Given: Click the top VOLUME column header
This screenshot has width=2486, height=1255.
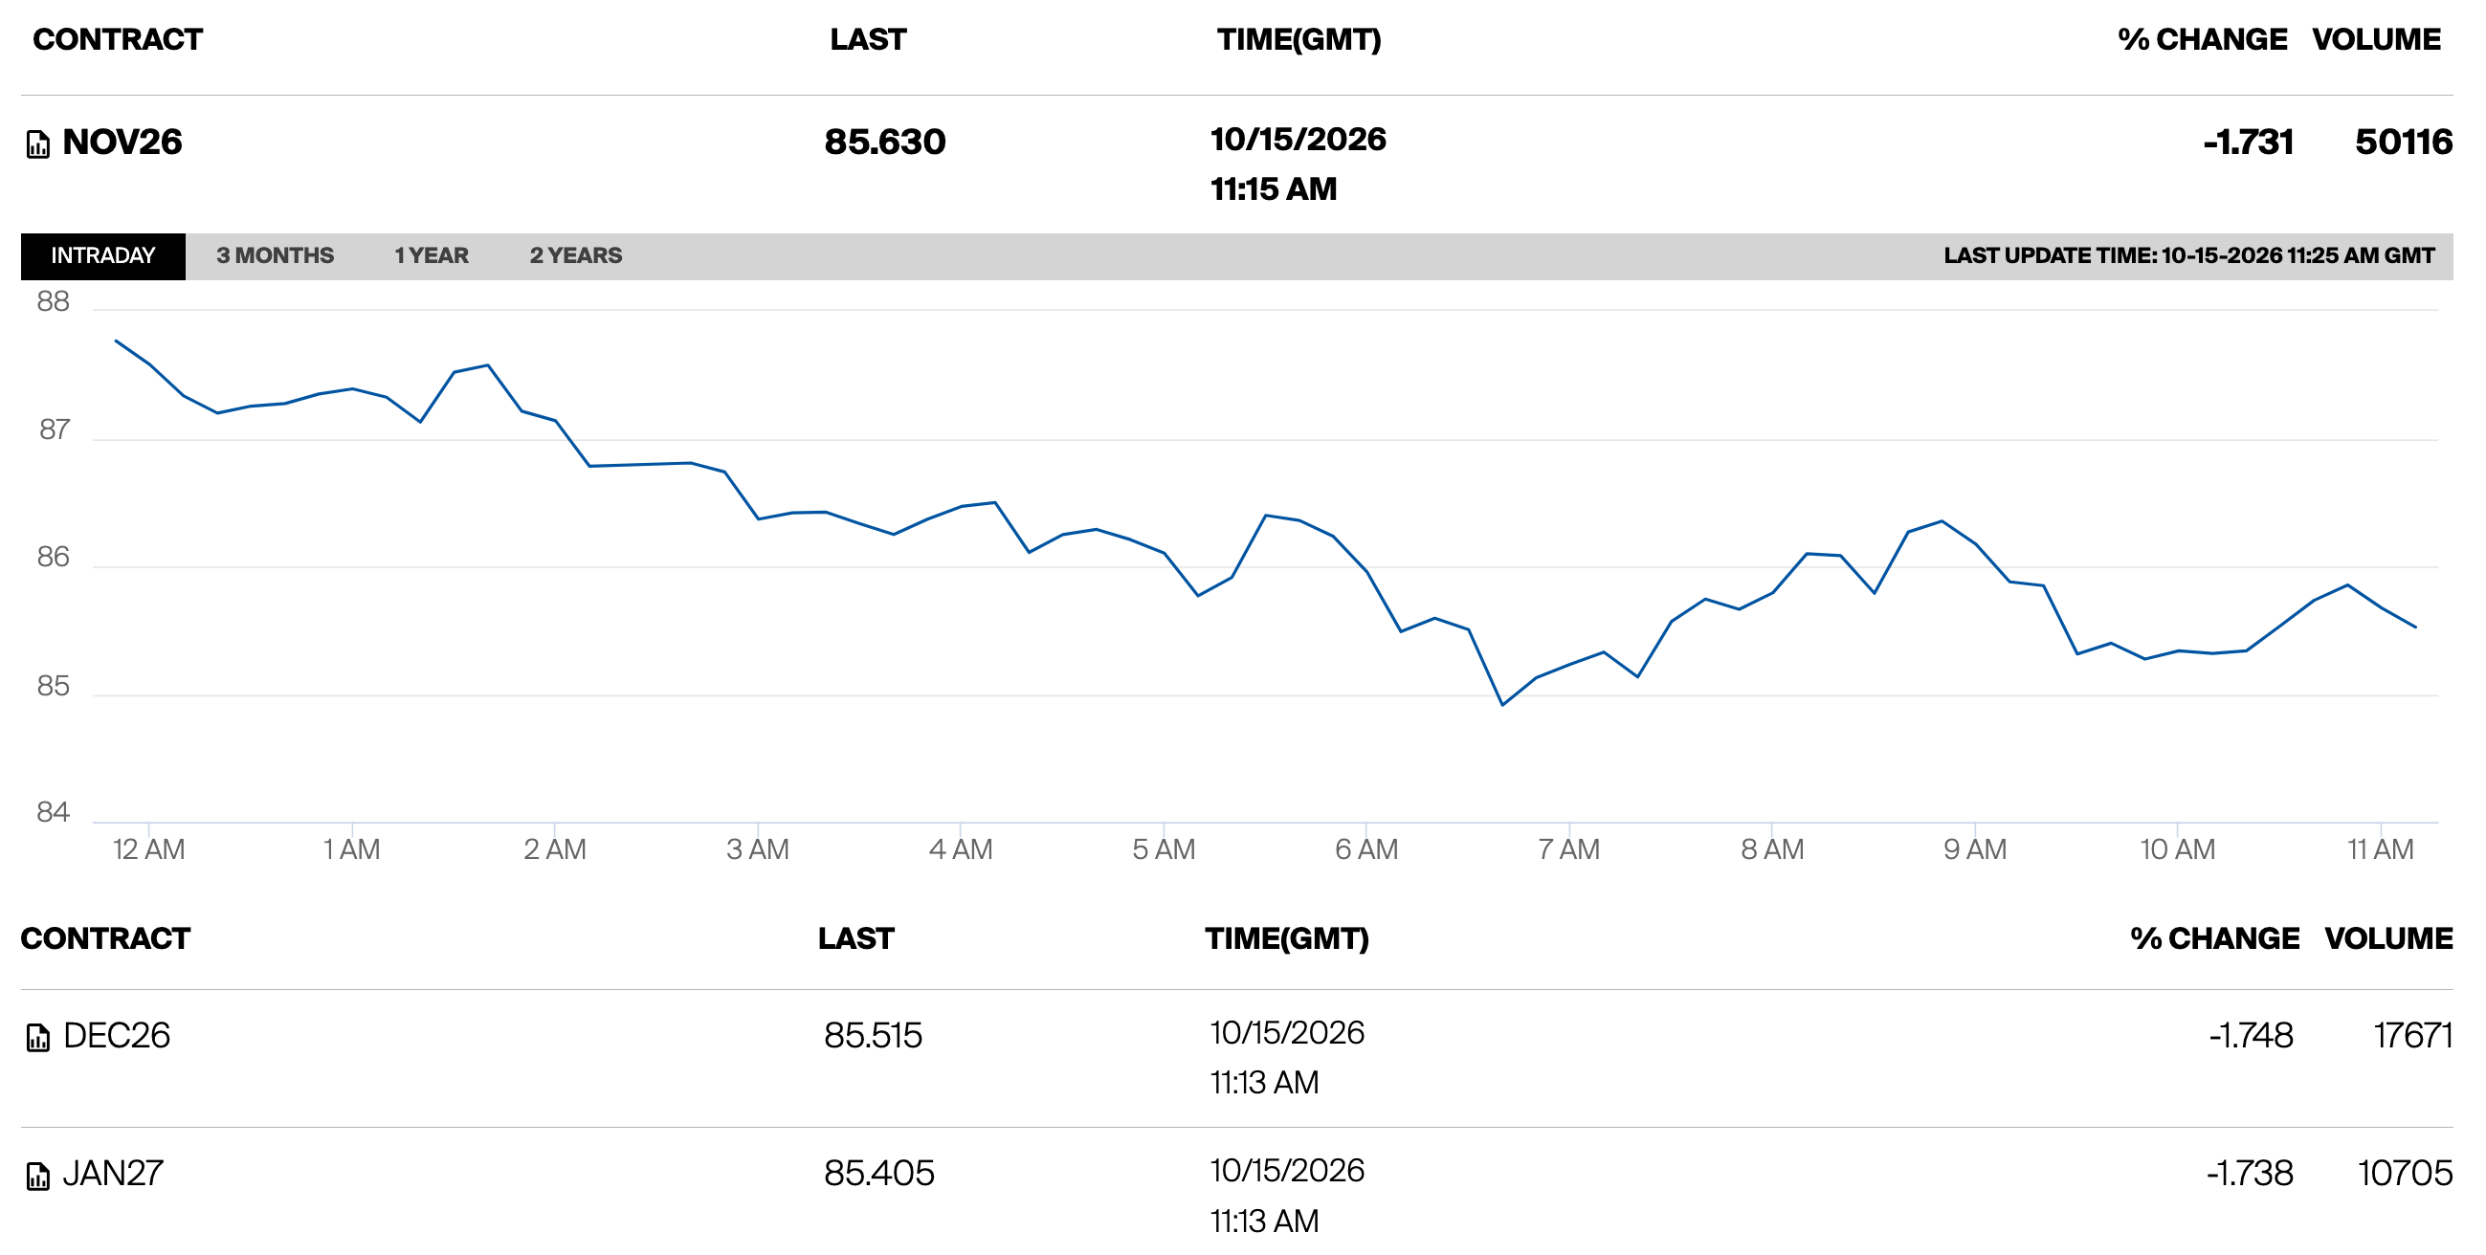Looking at the screenshot, I should [2376, 39].
